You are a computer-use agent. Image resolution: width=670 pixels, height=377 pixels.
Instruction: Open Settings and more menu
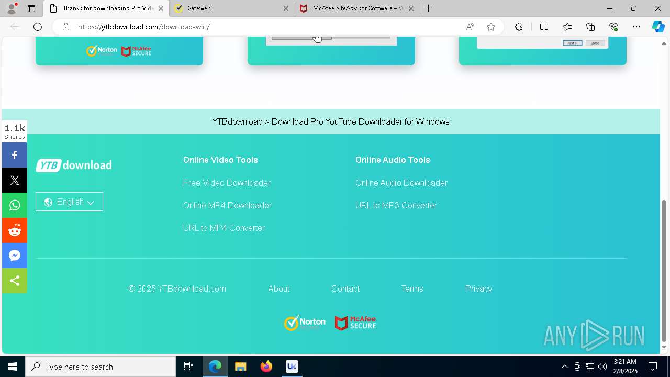pos(636,27)
